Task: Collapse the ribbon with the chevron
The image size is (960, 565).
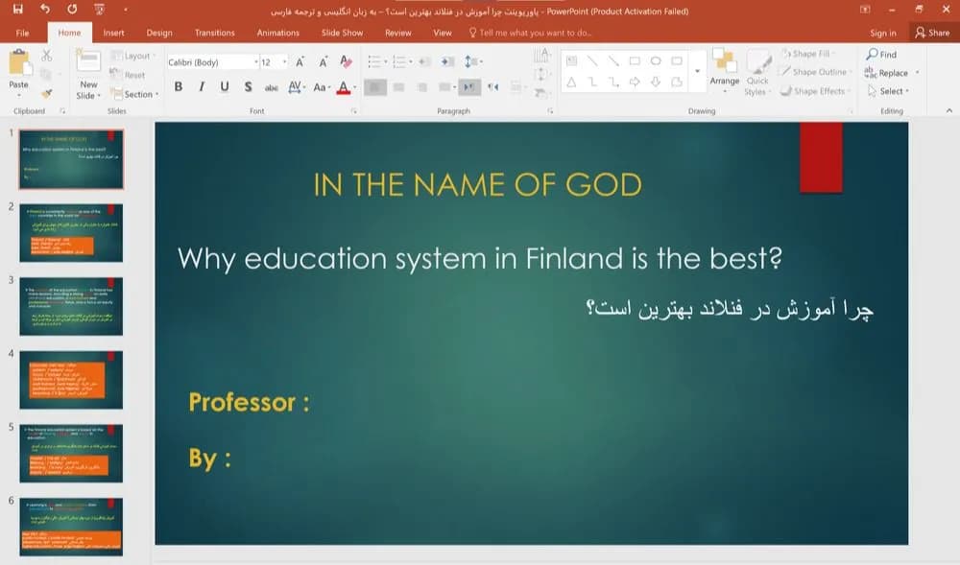Action: 949,110
